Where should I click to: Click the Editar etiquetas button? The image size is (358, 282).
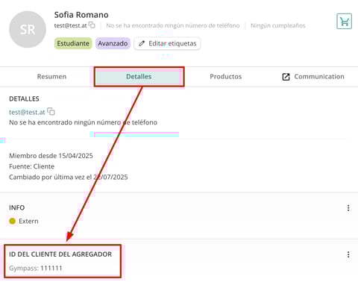point(167,43)
